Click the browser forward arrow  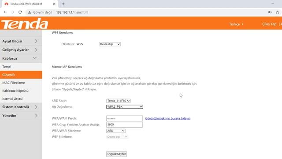12,12
